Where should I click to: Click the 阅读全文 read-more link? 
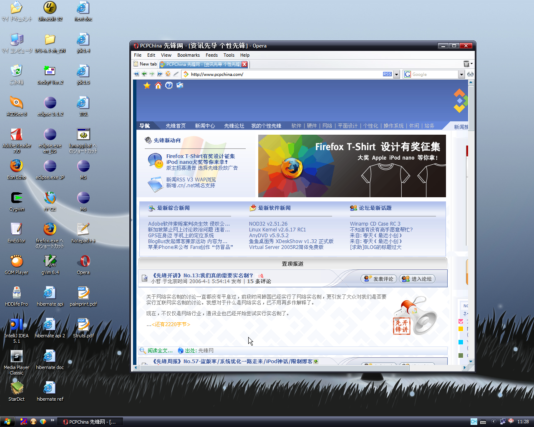pos(160,351)
